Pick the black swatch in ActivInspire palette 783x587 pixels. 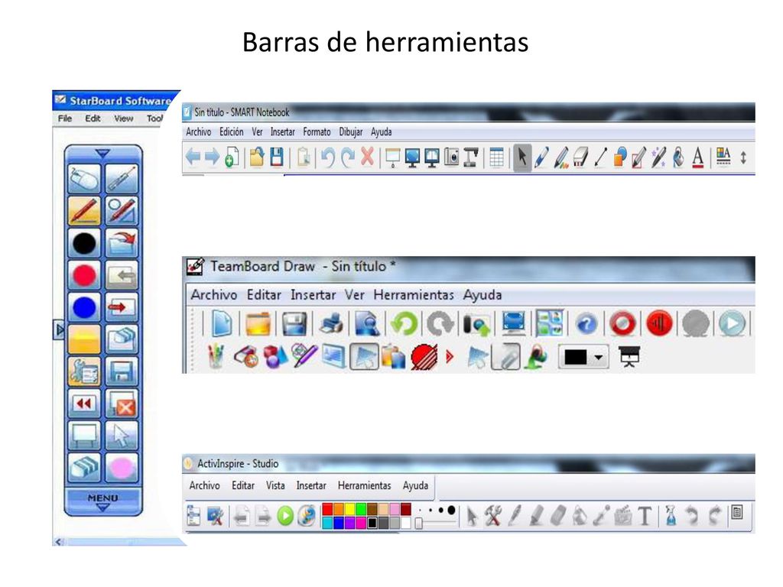(x=372, y=523)
